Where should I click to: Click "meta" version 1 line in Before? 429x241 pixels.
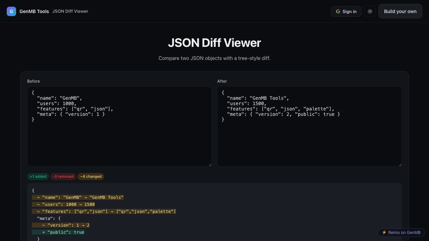pyautogui.click(x=71, y=114)
